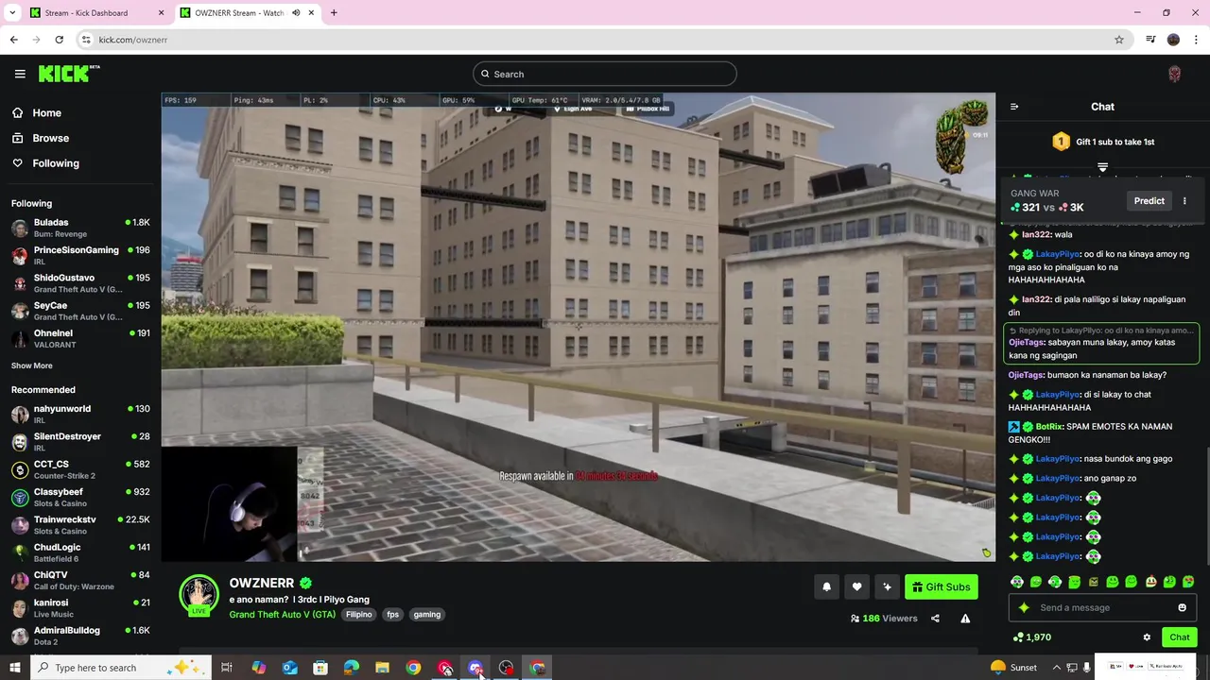
Task: Click the Gift Subs button
Action: (941, 586)
